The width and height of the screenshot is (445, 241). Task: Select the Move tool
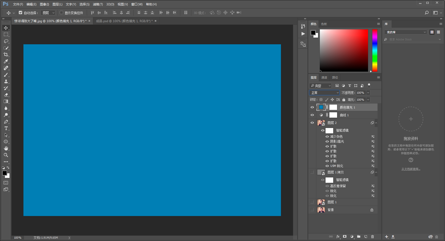coord(6,28)
